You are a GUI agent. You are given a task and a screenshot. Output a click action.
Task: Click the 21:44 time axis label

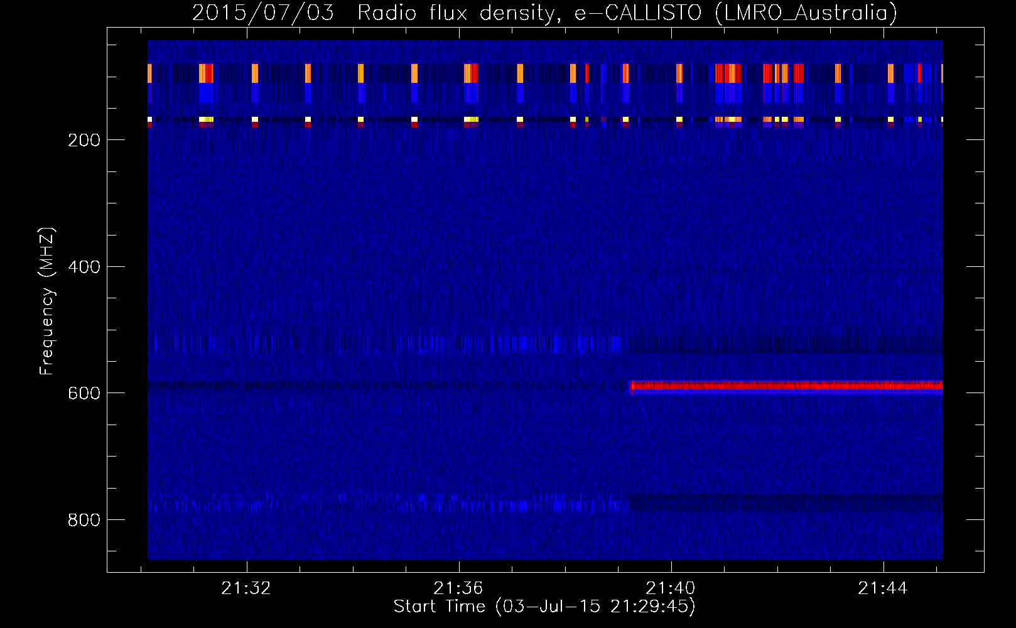[x=883, y=588]
